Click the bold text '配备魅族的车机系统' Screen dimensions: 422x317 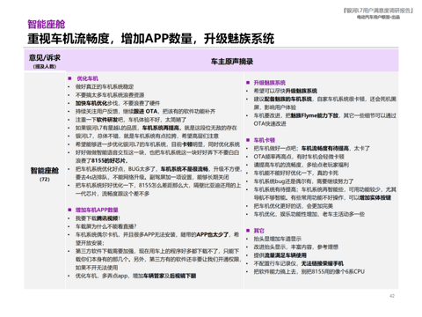click(288, 100)
